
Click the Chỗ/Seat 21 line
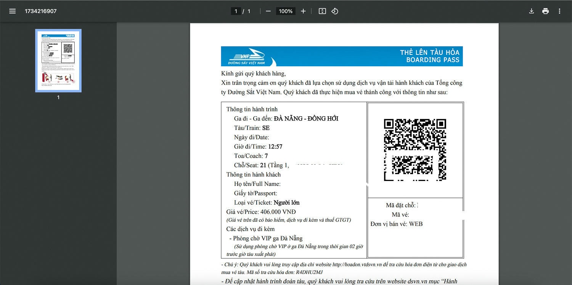click(x=261, y=165)
